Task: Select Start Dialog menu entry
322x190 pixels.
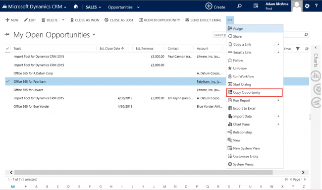Action: pyautogui.click(x=255, y=84)
